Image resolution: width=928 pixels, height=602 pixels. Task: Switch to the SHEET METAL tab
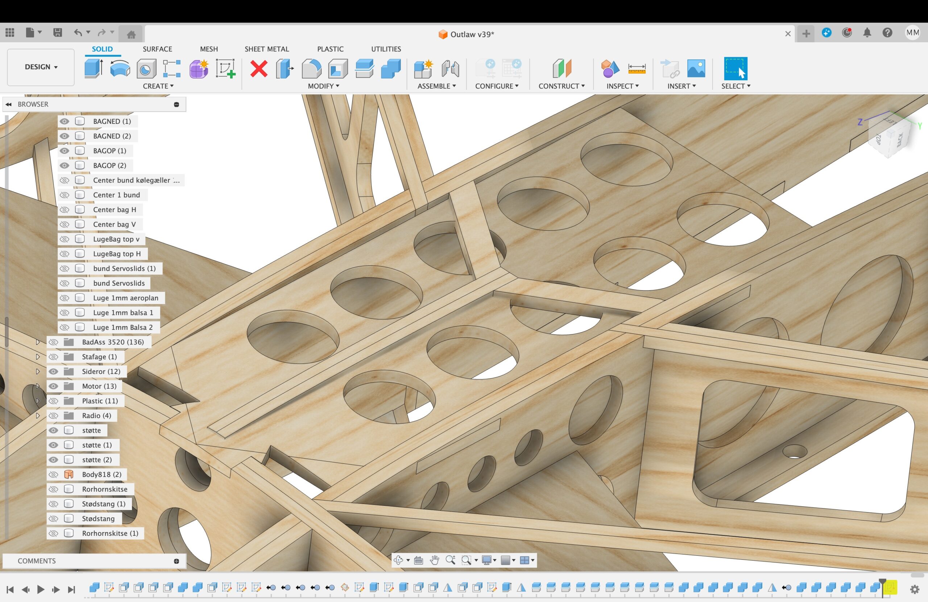pos(267,49)
